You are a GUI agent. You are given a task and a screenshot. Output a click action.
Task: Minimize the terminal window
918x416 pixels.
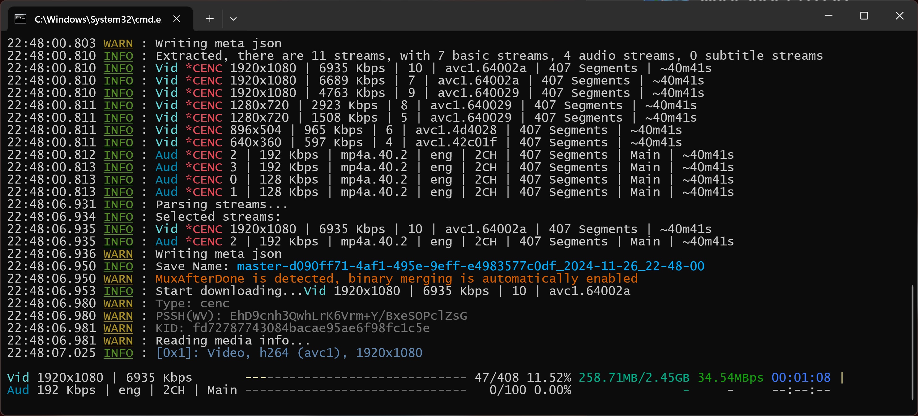pos(829,15)
